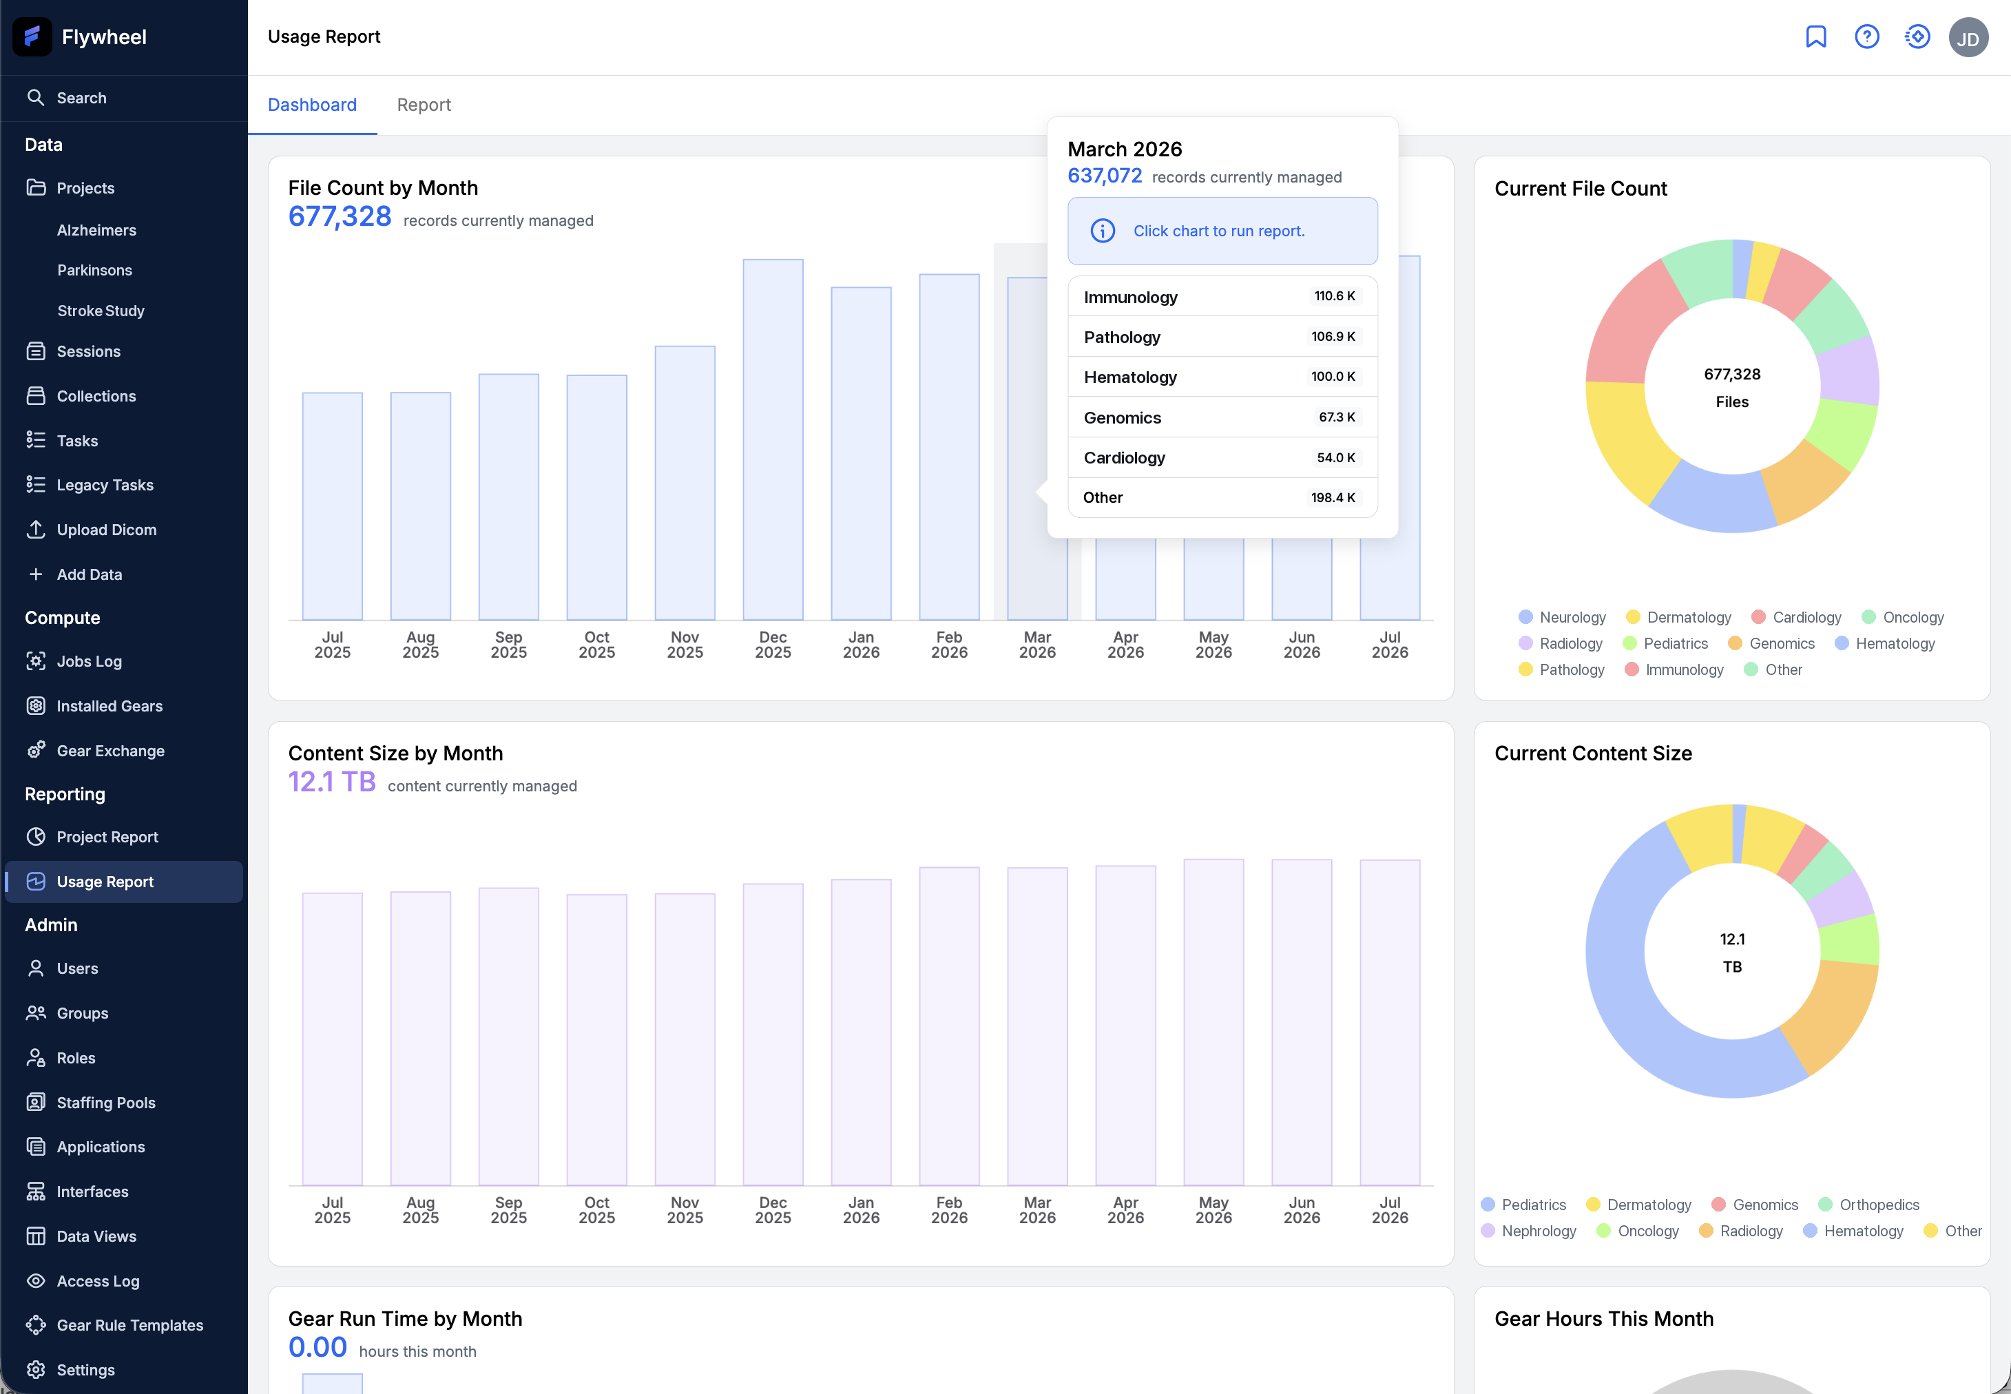Toggle Pediatrics legend in Current Content Size
Viewport: 2011px width, 1394px height.
point(1524,1205)
